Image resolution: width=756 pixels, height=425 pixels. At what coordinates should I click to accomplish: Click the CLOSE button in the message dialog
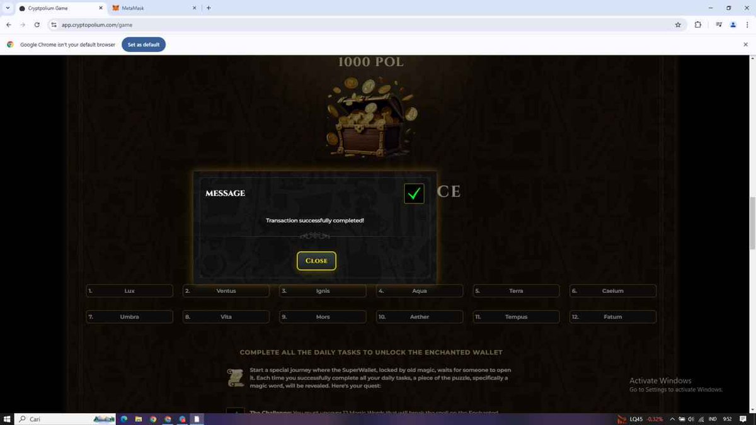(316, 261)
